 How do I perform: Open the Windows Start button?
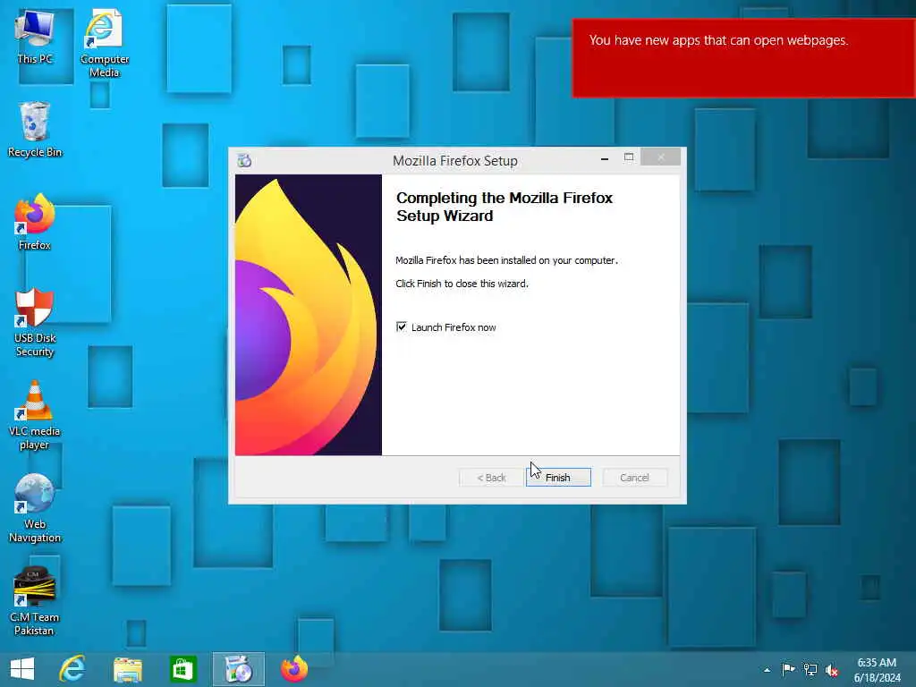tap(22, 669)
